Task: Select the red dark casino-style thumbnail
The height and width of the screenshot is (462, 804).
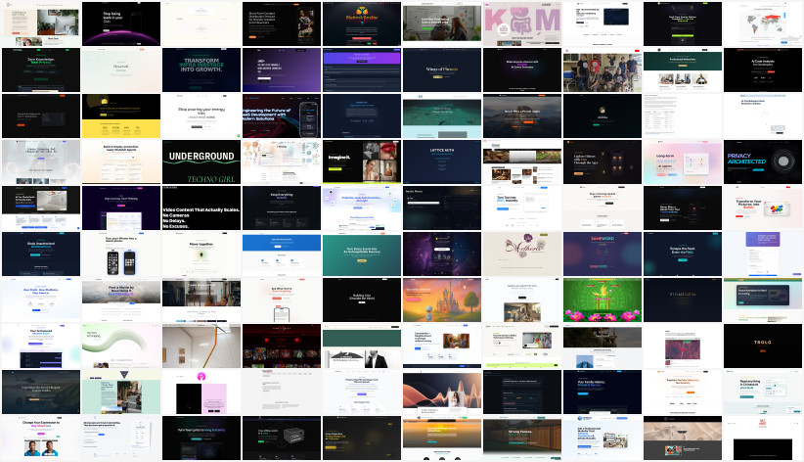Action: pyautogui.click(x=282, y=346)
